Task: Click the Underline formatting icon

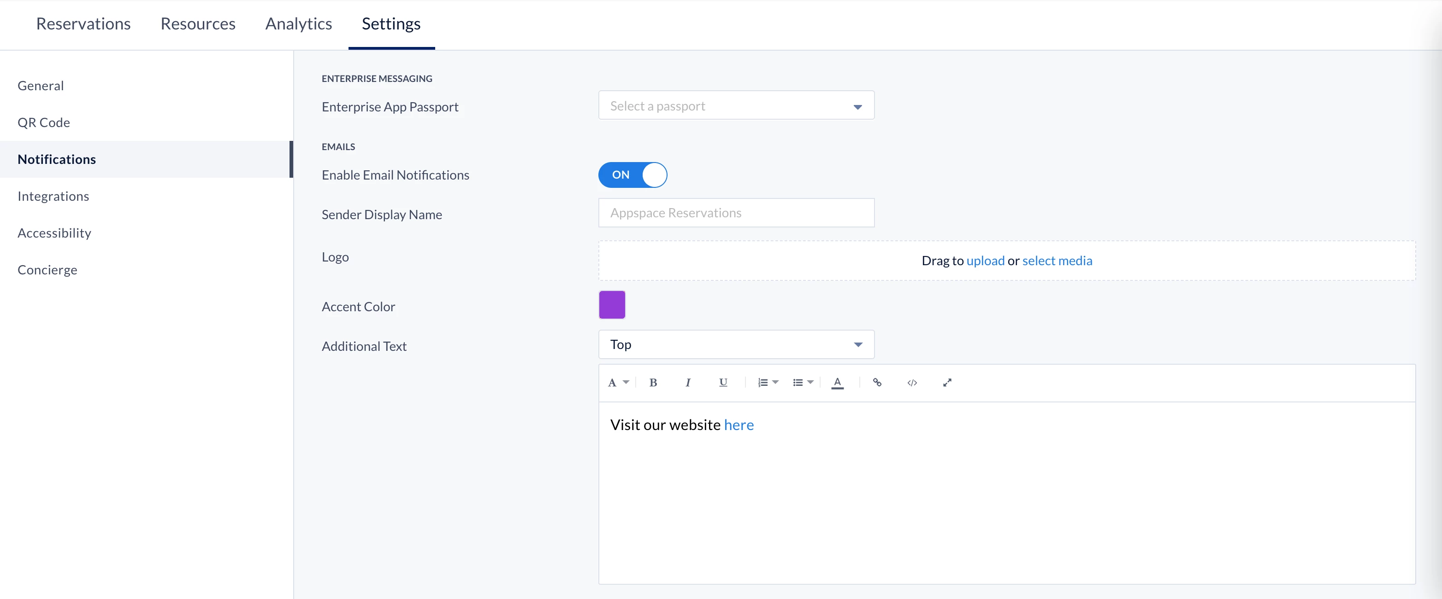Action: point(723,383)
